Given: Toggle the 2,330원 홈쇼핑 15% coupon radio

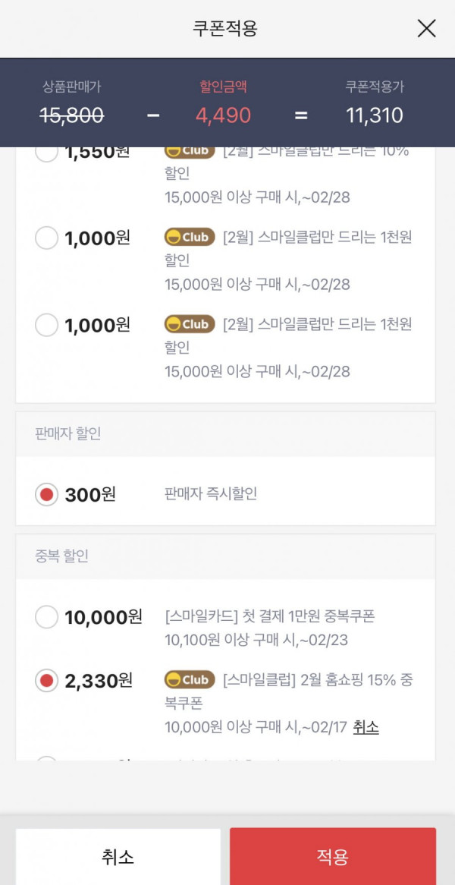Looking at the screenshot, I should [x=46, y=680].
